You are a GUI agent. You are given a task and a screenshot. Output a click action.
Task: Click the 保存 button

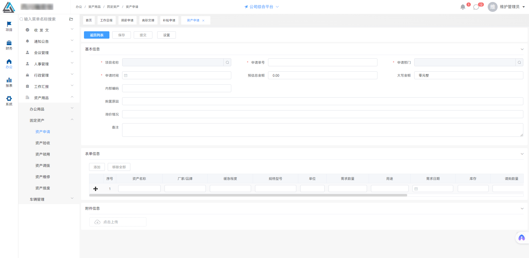[122, 35]
